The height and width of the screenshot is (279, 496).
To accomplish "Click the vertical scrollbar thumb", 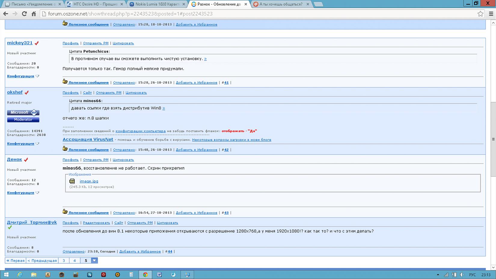I will click(493, 139).
